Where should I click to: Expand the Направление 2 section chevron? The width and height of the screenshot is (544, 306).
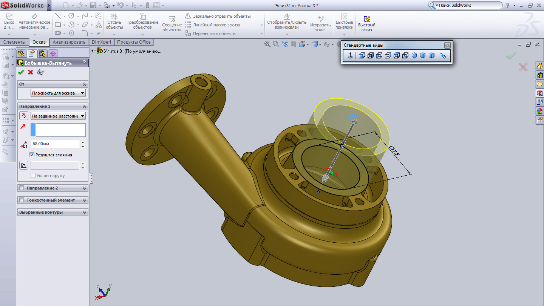(x=85, y=188)
